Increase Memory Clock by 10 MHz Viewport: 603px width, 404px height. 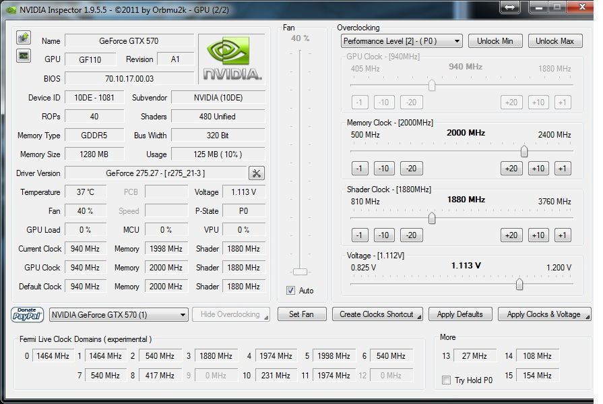point(538,169)
